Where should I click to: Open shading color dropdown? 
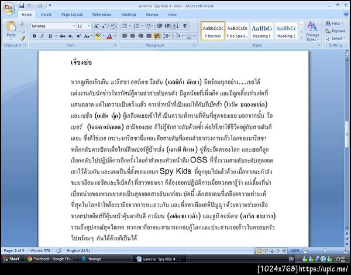pyautogui.click(x=183, y=36)
